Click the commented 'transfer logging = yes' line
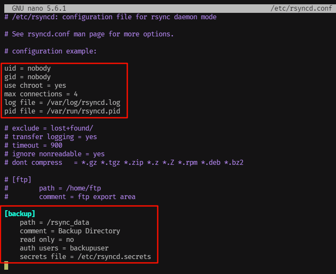This screenshot has height=274, width=336. tap(51, 137)
